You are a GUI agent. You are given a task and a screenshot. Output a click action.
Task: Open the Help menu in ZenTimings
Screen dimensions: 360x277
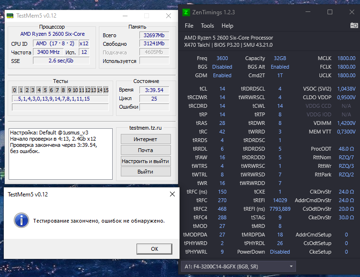point(227,26)
